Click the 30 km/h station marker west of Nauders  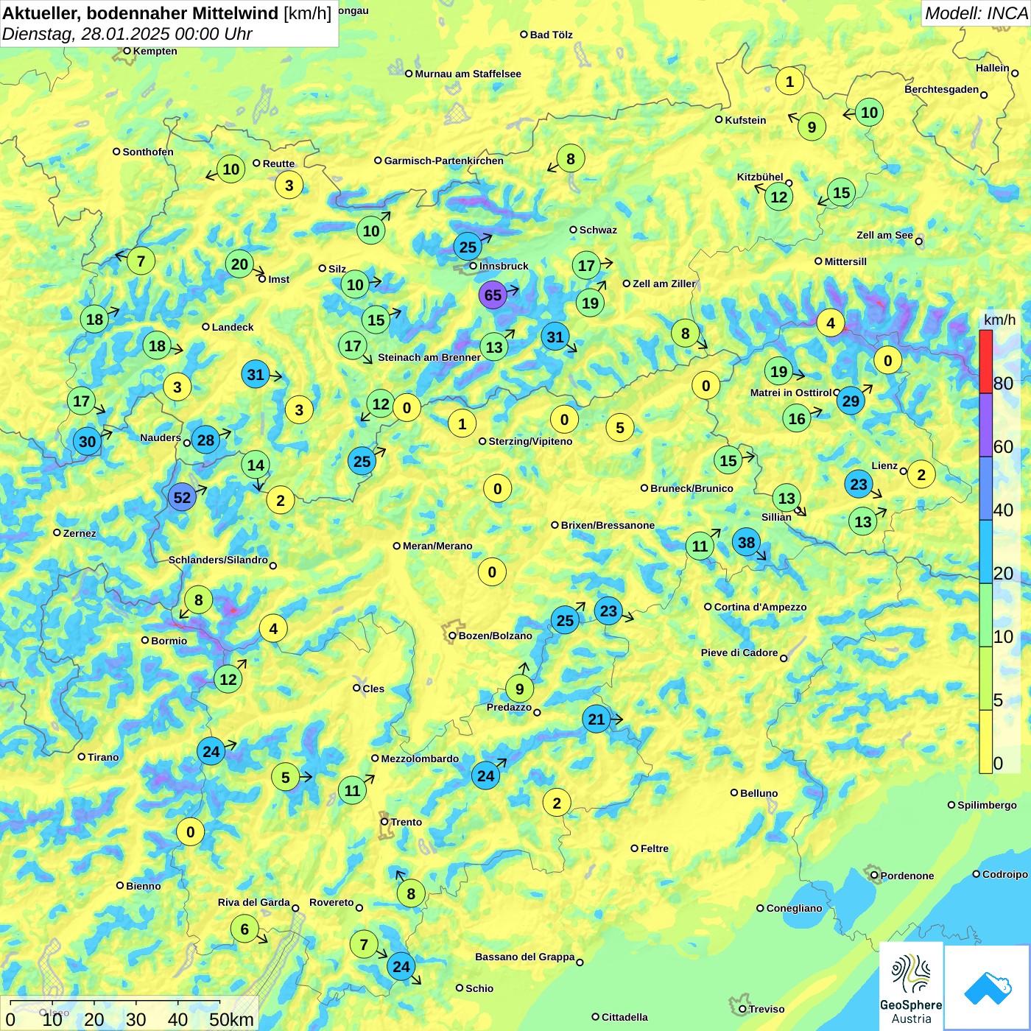coord(87,441)
